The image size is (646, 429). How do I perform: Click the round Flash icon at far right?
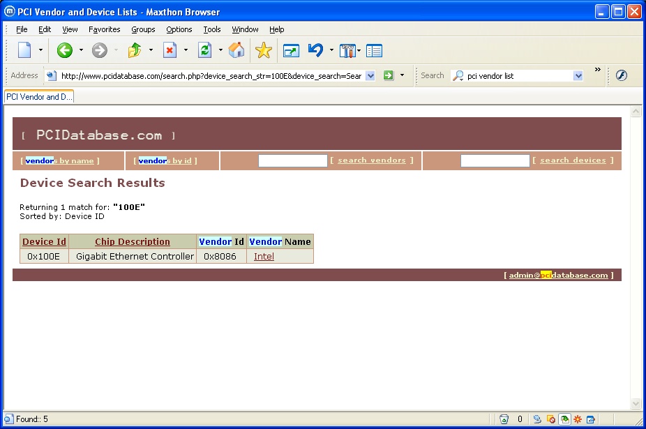tap(622, 75)
